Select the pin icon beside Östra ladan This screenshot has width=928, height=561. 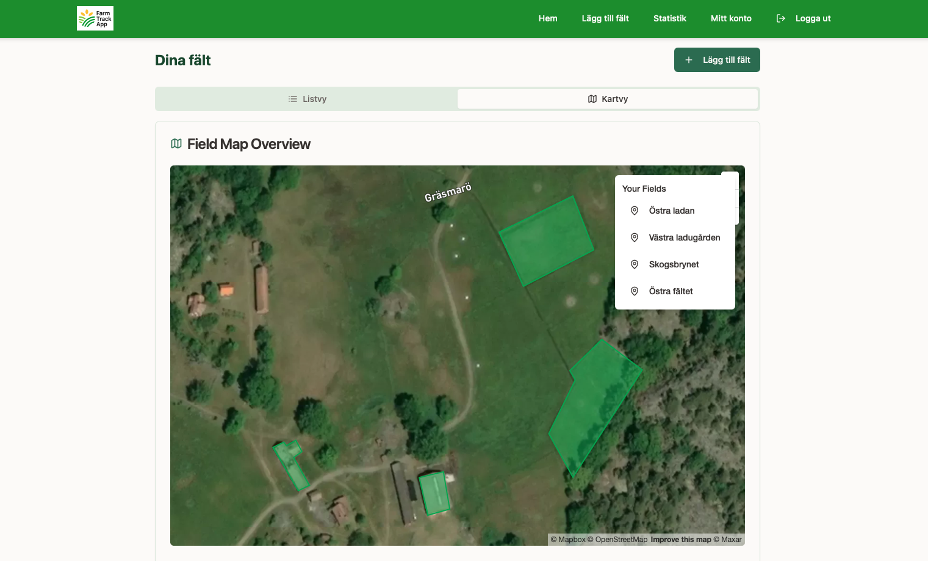coord(635,211)
